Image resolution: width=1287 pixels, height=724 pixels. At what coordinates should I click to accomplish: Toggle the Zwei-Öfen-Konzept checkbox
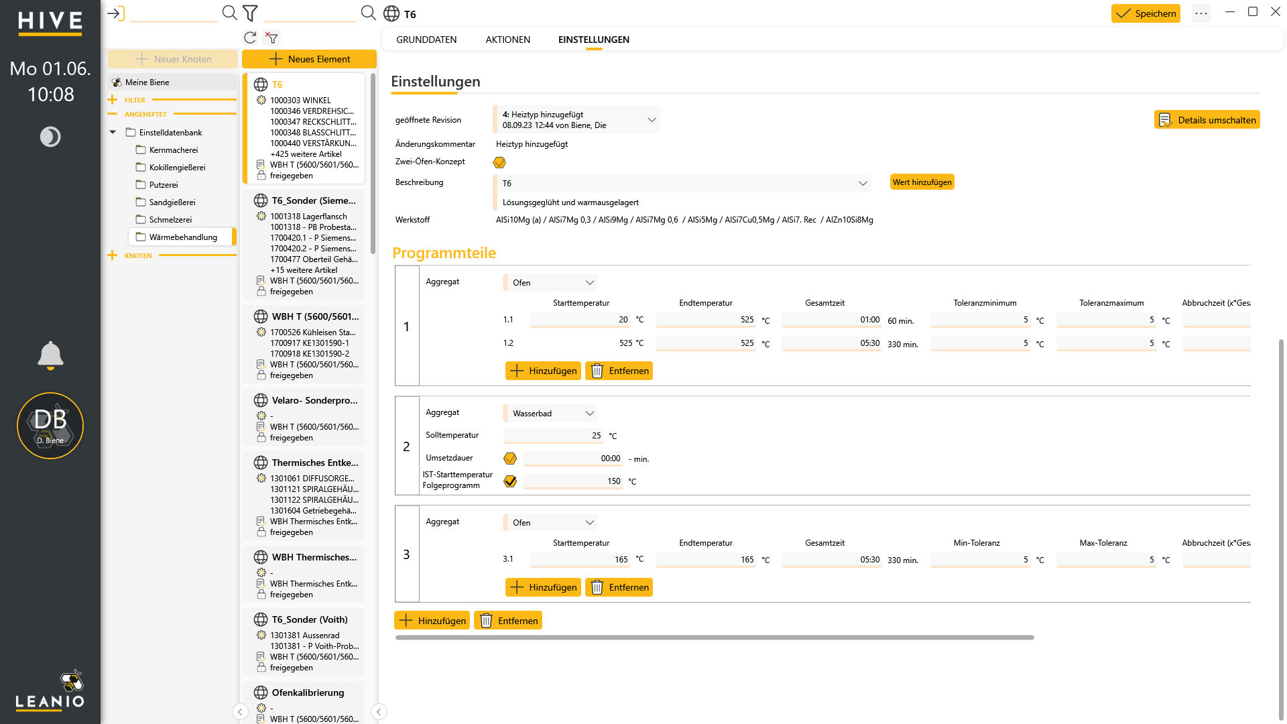pos(499,162)
